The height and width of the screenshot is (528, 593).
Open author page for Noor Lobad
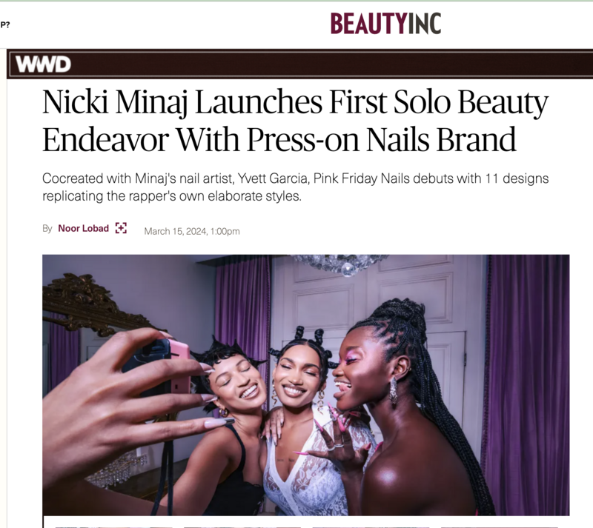pyautogui.click(x=83, y=228)
